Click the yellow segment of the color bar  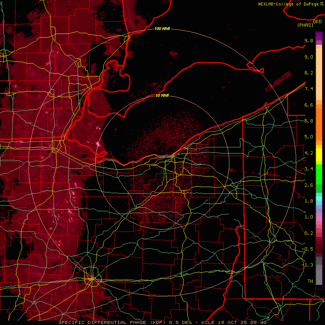pos(319,155)
